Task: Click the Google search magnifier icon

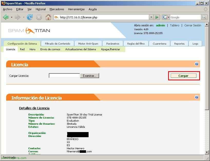Action: (x=204, y=17)
